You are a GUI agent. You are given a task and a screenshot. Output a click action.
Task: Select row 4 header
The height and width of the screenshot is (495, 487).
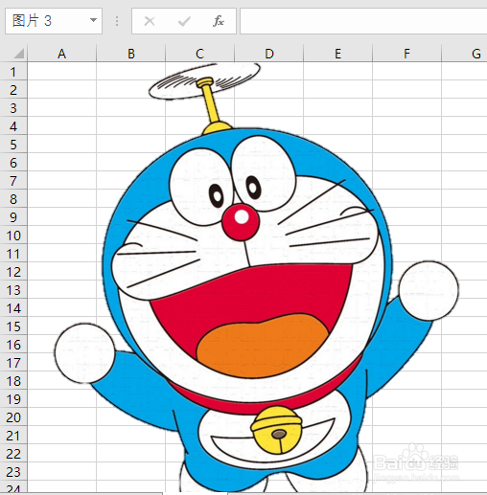coord(13,125)
